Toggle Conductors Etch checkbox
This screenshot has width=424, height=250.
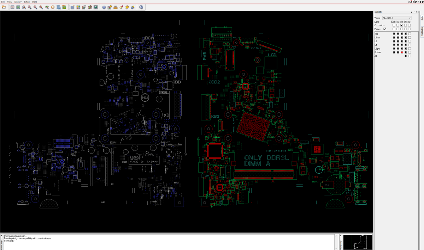pyautogui.click(x=394, y=25)
